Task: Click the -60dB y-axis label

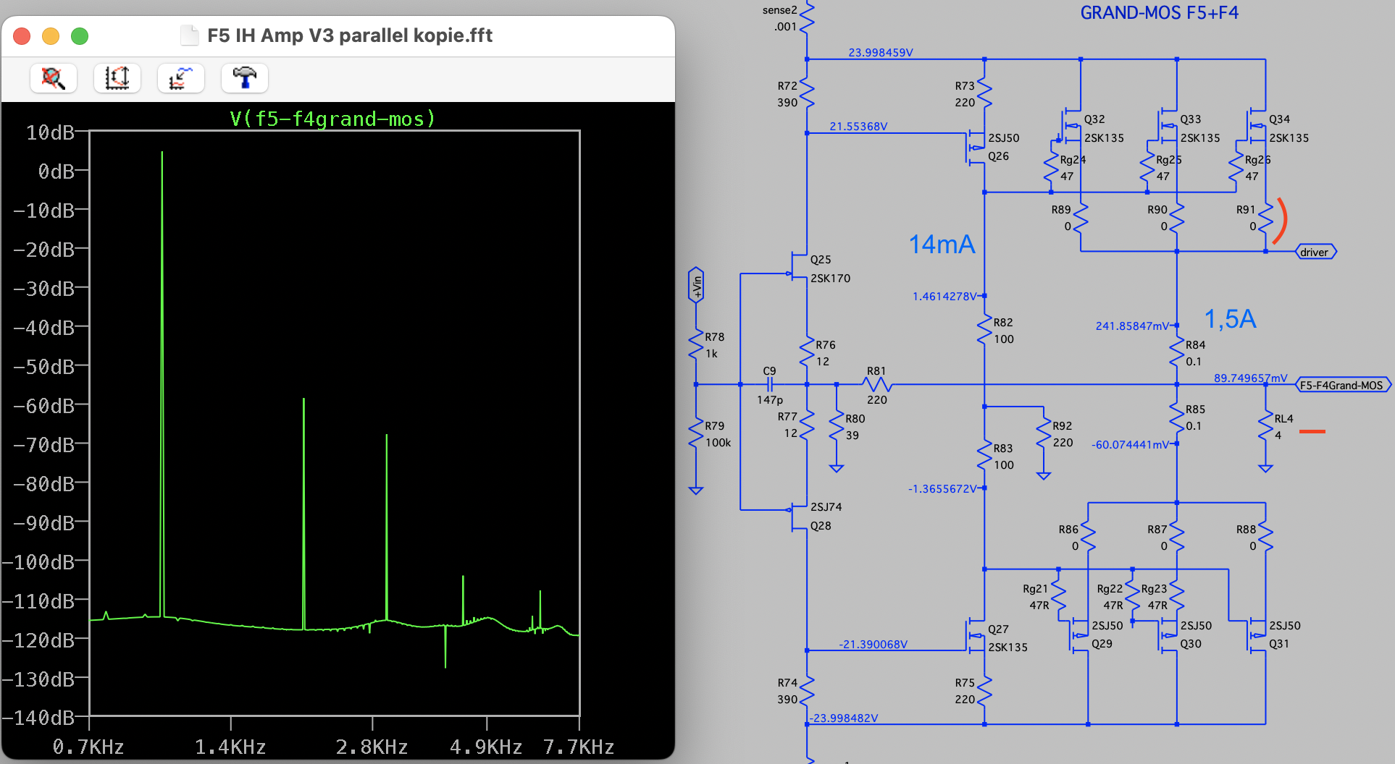Action: point(44,406)
